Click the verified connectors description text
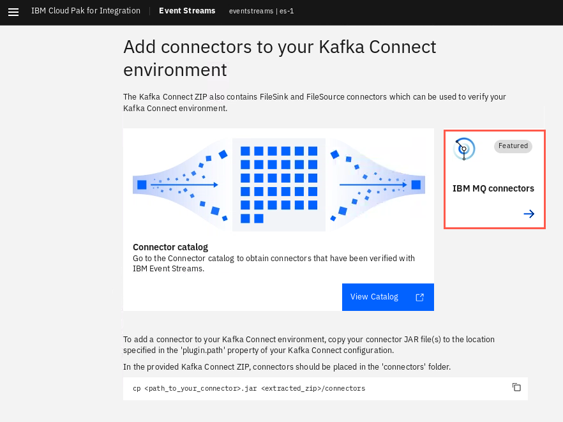 (x=274, y=263)
